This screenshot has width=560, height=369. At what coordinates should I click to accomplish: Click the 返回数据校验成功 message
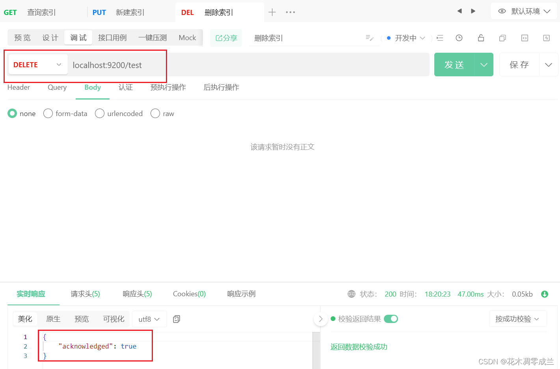click(x=359, y=347)
